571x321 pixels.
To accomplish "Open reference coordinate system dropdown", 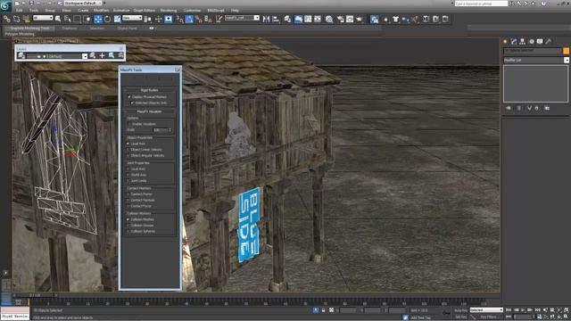I will click(x=132, y=18).
